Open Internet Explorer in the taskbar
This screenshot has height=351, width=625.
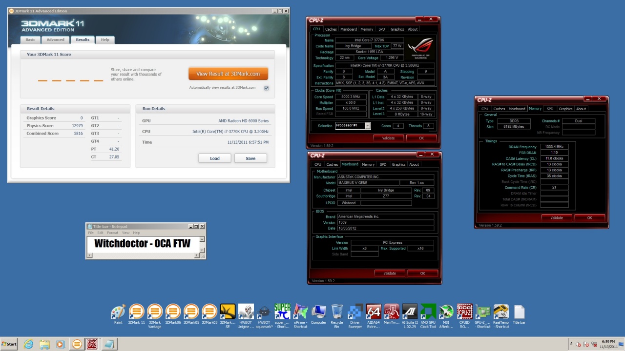(x=29, y=344)
